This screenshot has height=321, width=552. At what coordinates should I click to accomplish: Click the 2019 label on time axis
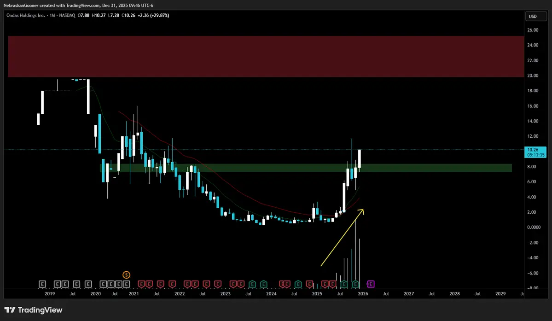tap(50, 293)
